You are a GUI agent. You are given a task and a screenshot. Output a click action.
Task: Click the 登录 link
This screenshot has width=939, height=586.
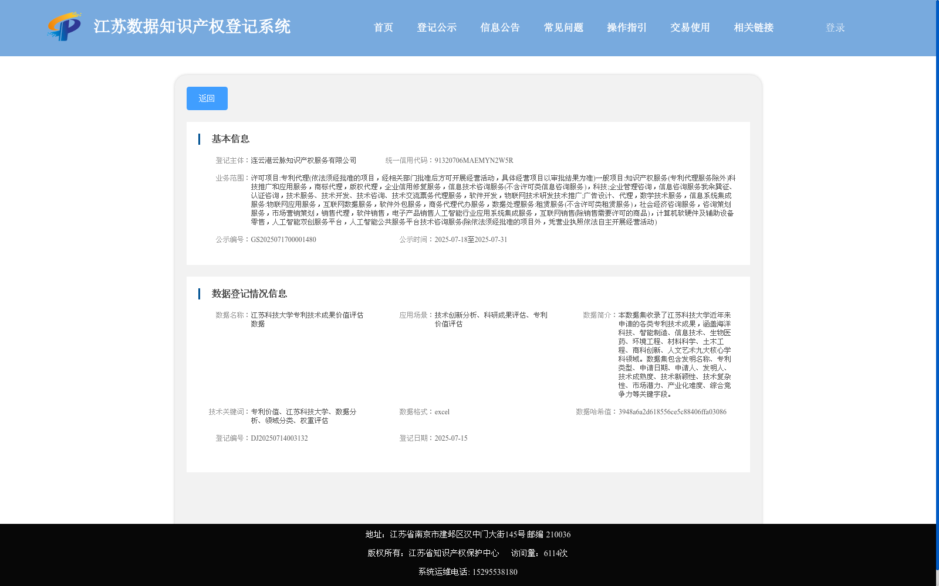833,27
